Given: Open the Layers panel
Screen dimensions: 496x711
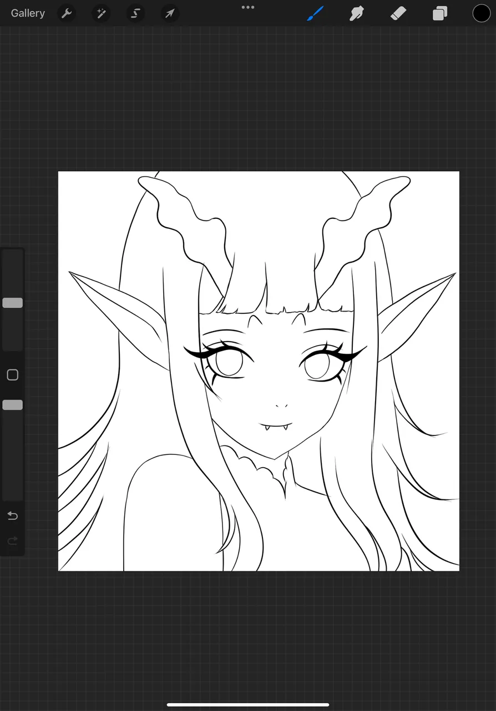Looking at the screenshot, I should coord(440,13).
